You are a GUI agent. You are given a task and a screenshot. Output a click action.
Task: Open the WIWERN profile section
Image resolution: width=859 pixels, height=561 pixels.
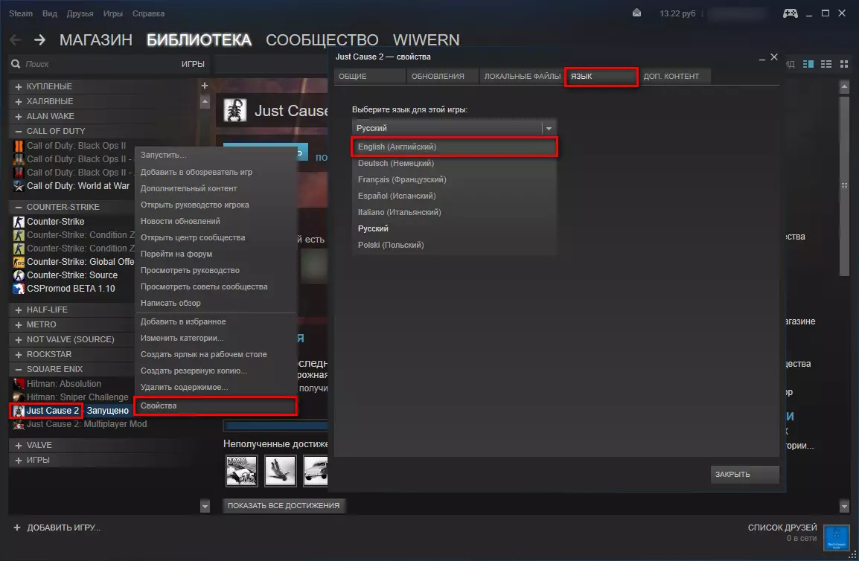point(427,40)
